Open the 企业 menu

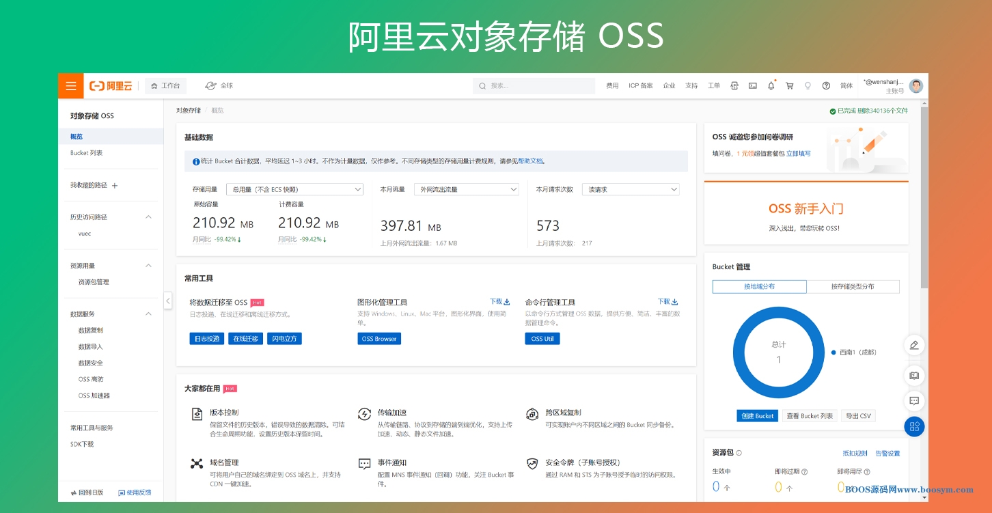coord(669,86)
